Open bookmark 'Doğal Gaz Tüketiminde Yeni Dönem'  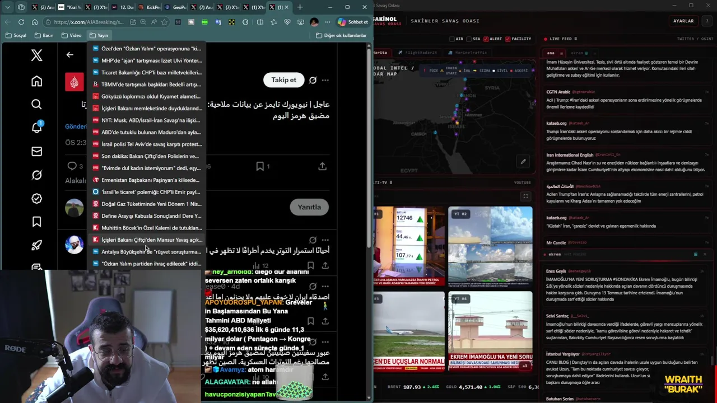coord(147,204)
